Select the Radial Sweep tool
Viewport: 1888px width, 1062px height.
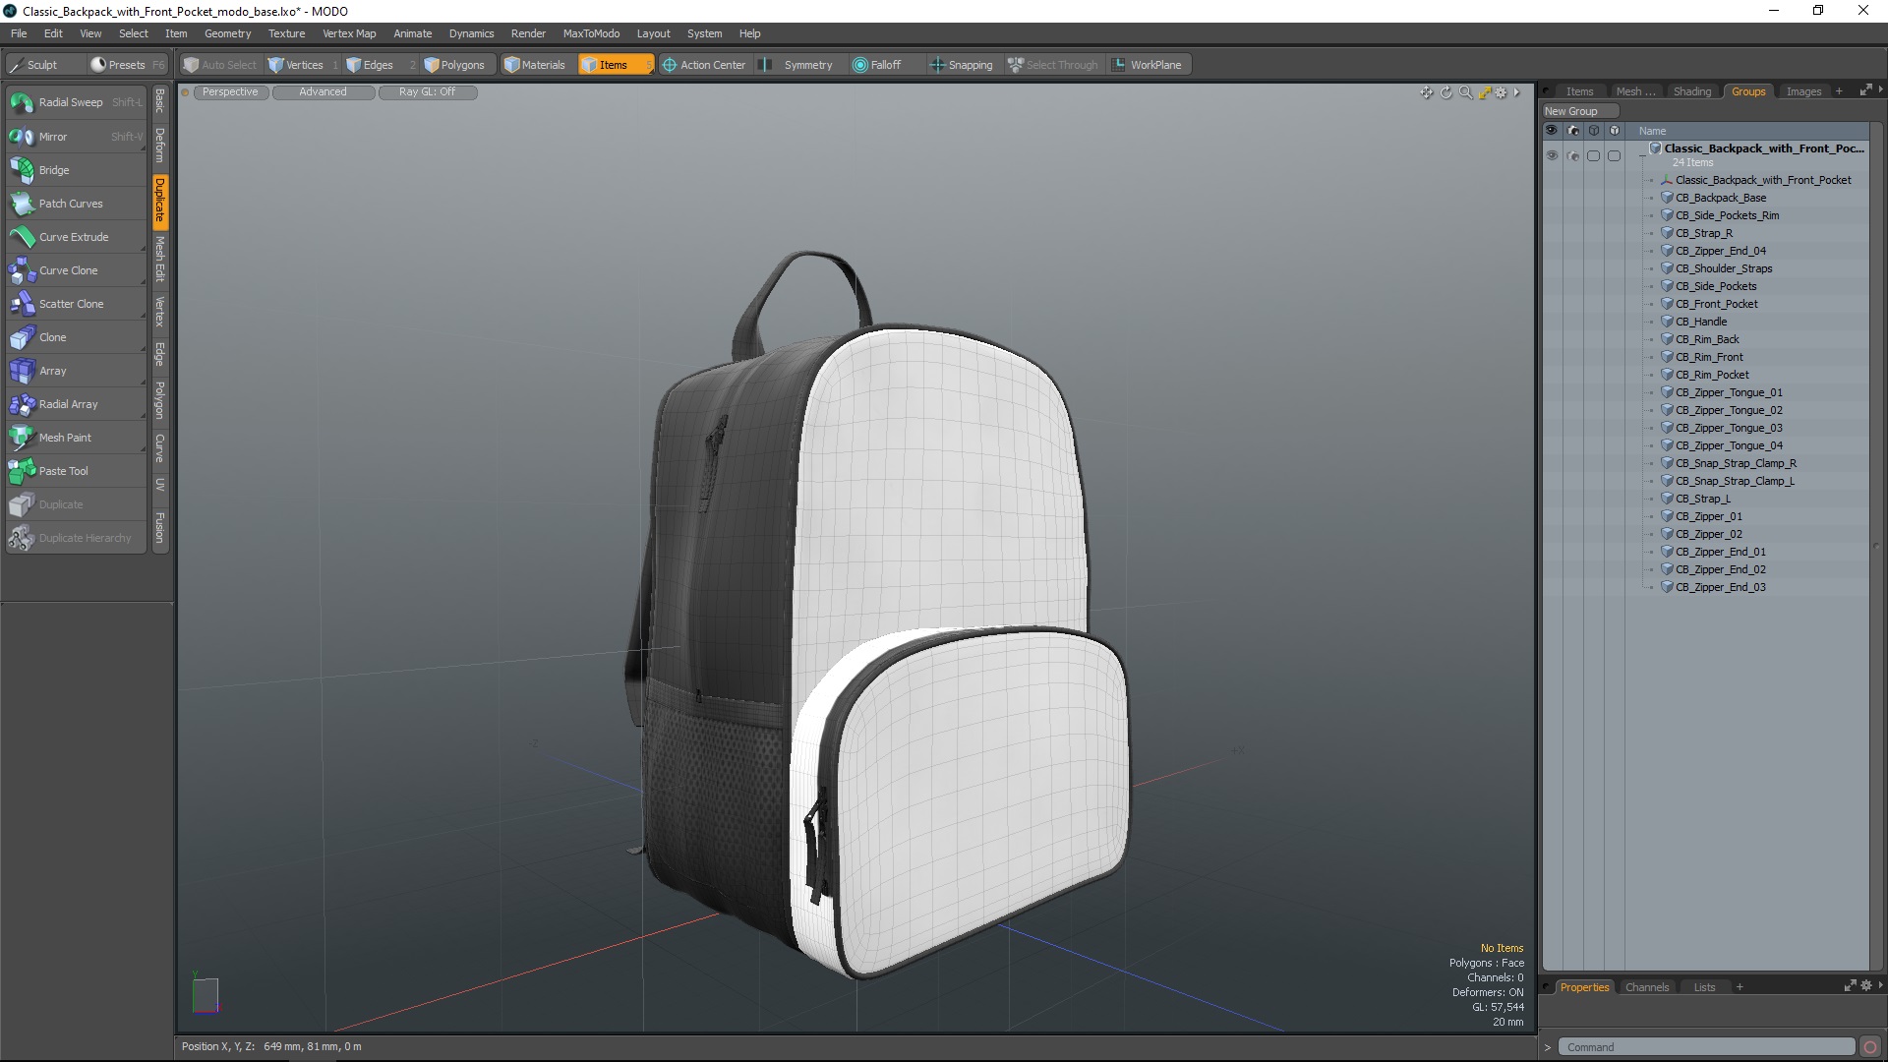71,102
